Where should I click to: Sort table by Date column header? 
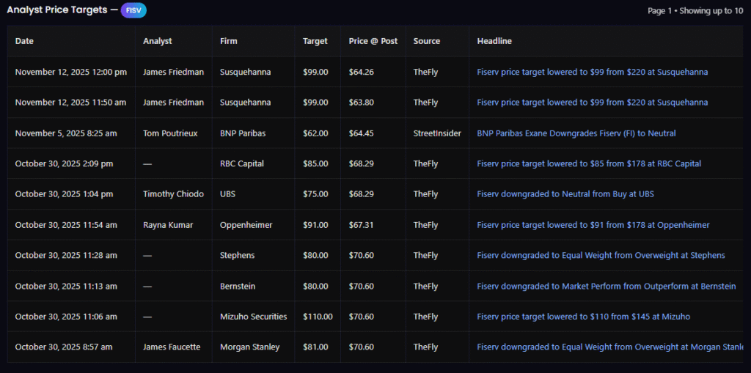tap(24, 41)
